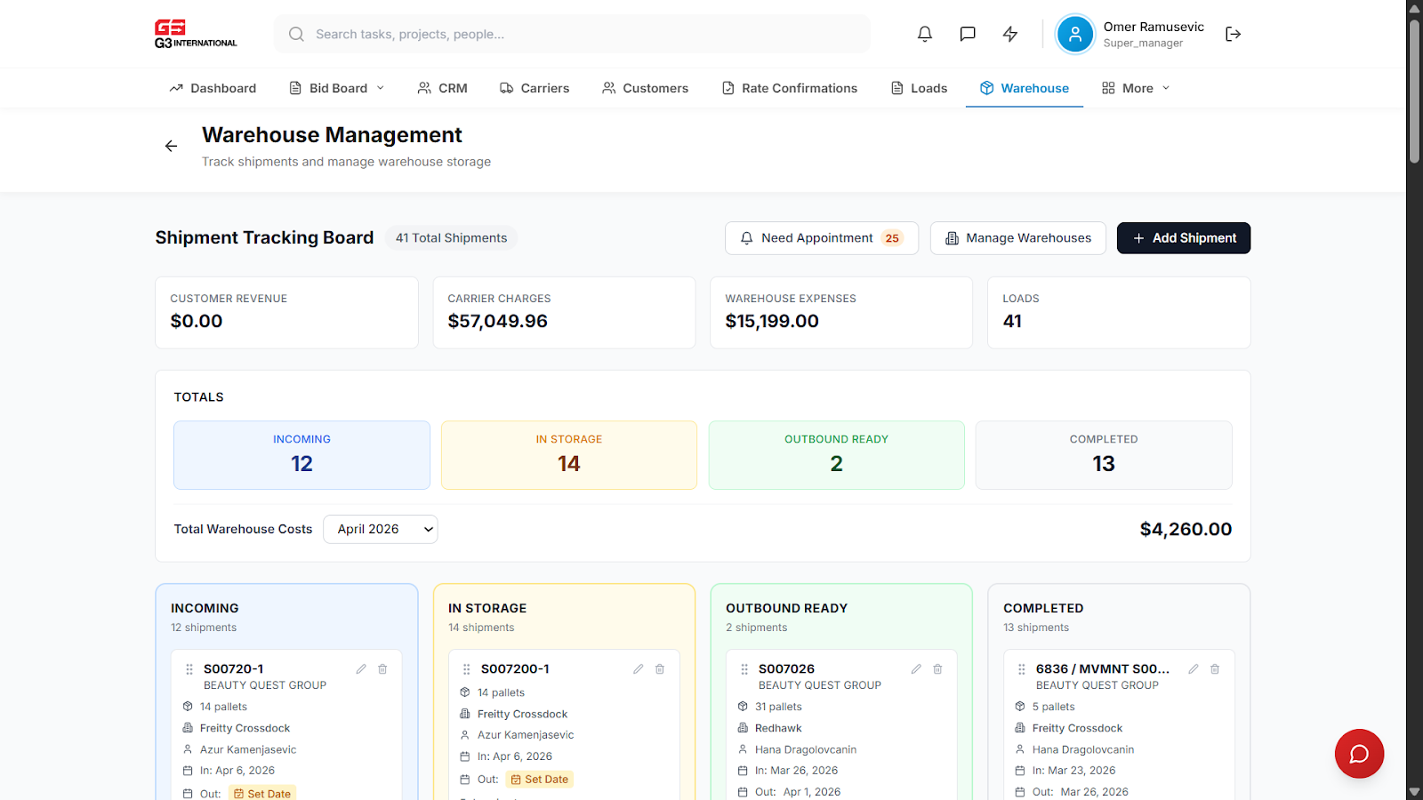Open the notifications bell icon

(x=925, y=34)
